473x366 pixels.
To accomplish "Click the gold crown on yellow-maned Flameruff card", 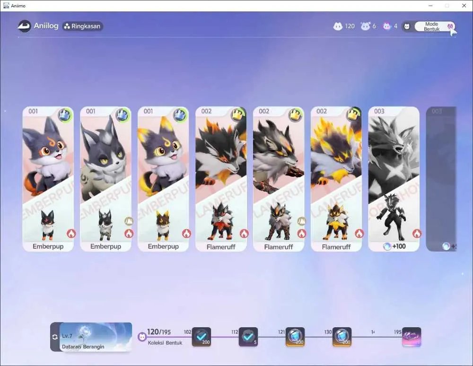I will [353, 115].
